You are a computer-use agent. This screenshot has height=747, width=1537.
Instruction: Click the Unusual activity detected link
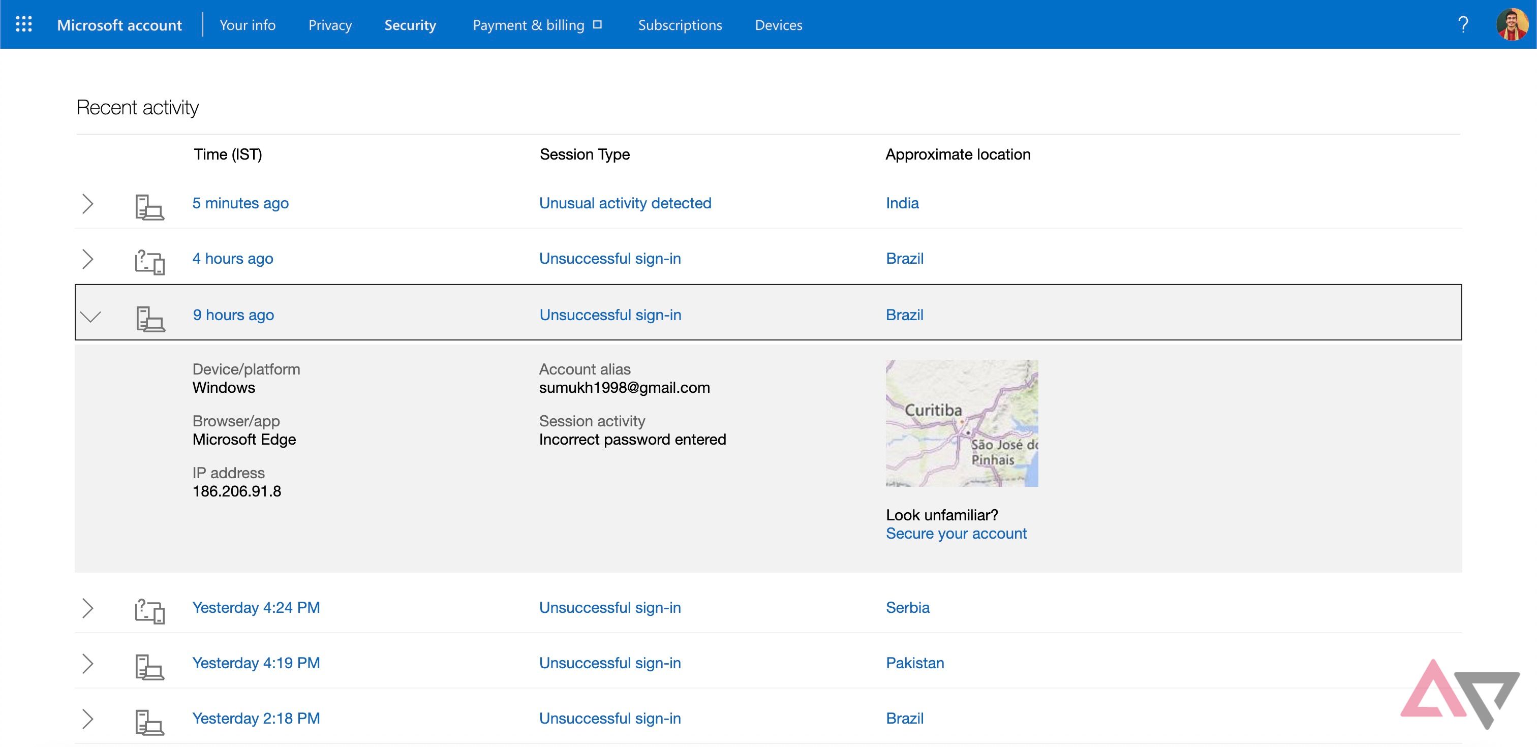625,203
